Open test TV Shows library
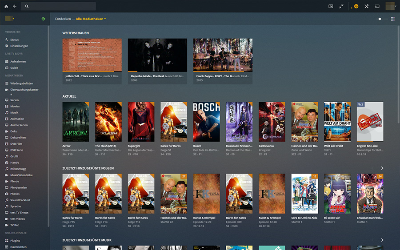 click(19, 213)
